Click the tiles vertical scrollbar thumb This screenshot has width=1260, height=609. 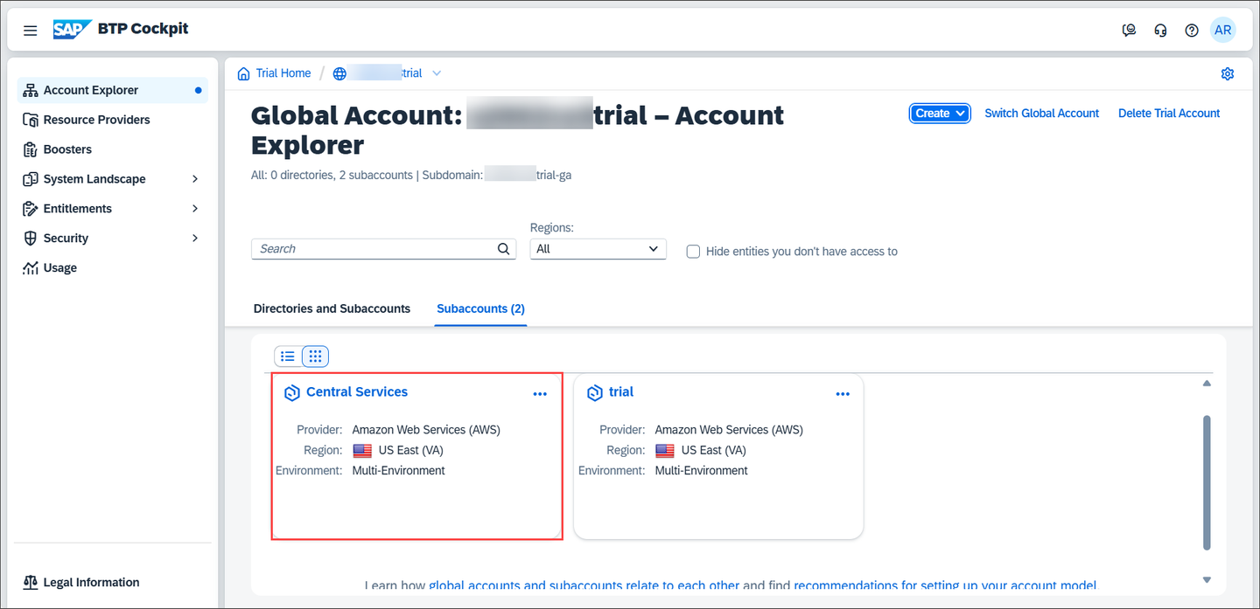[x=1207, y=482]
